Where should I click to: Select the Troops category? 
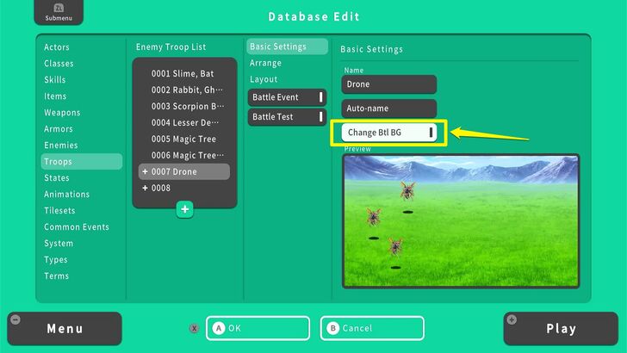click(82, 162)
